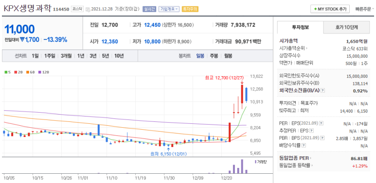Select the 1주일 line chart period
This screenshot has height=183, width=376.
pyautogui.click(x=50, y=56)
